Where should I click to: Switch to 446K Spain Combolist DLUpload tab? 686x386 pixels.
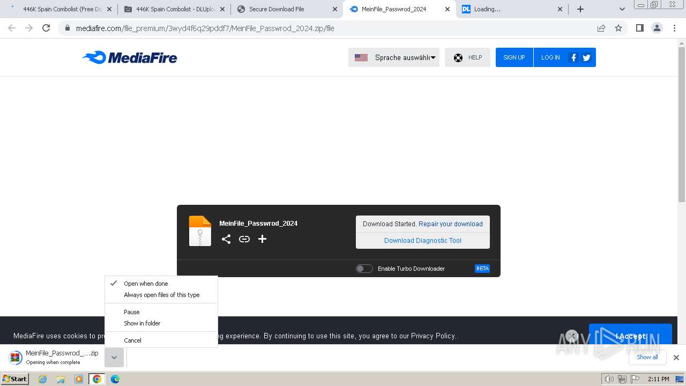174,9
